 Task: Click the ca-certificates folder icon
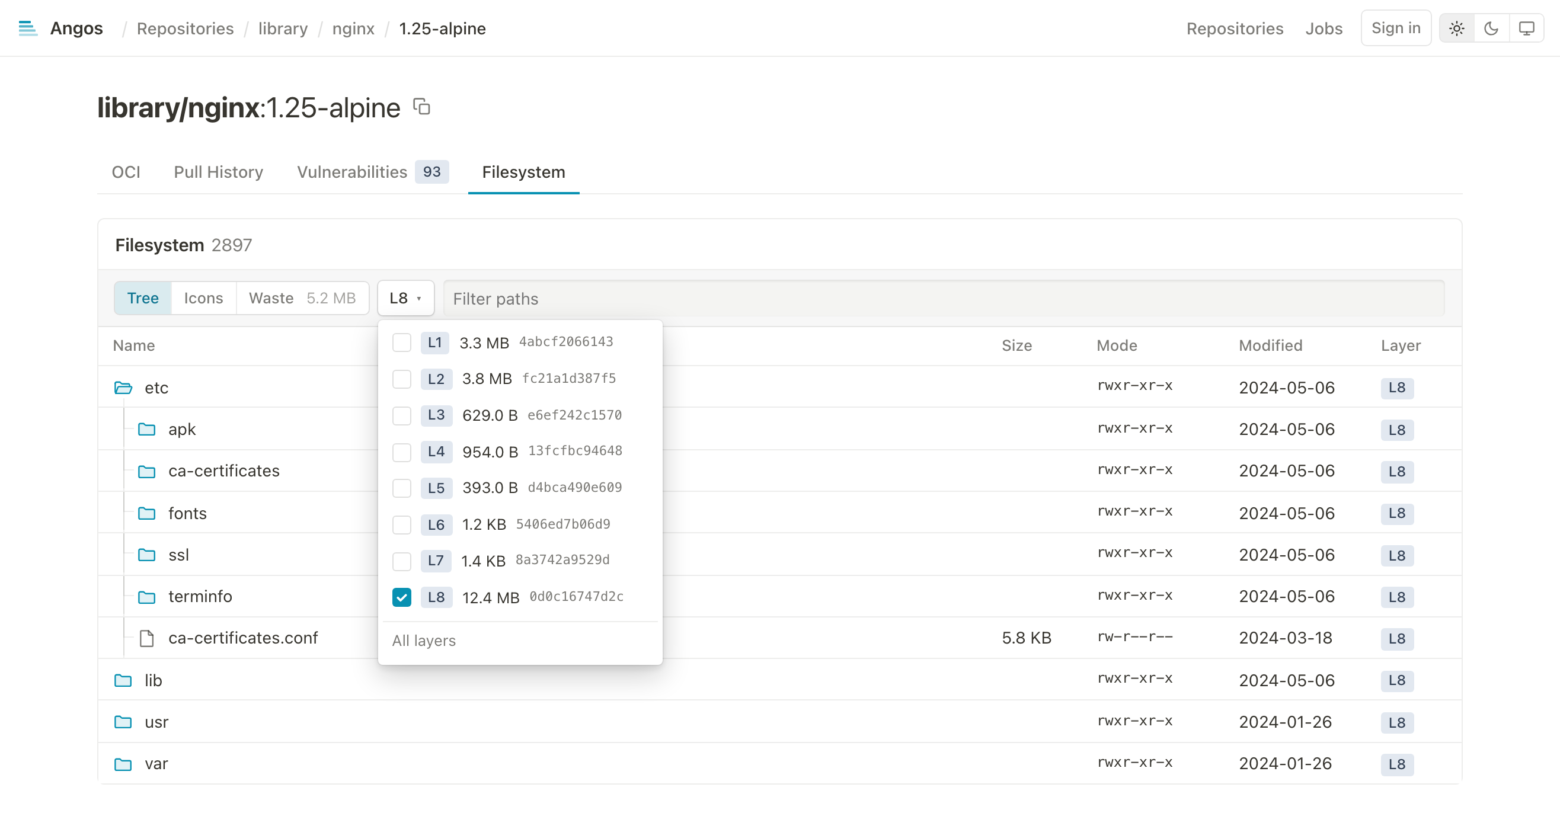pos(146,471)
